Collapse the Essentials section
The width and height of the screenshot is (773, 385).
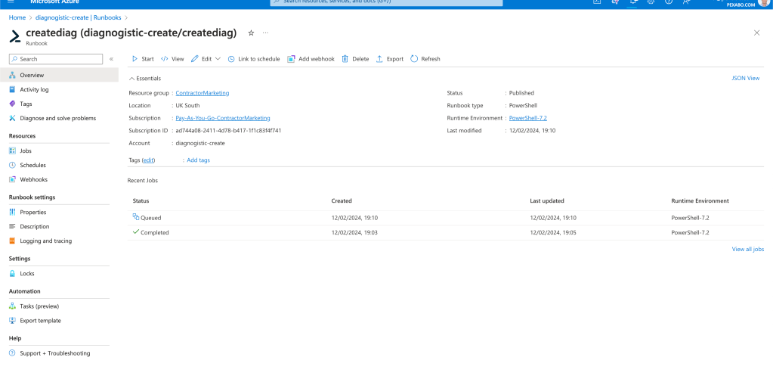pyautogui.click(x=144, y=79)
